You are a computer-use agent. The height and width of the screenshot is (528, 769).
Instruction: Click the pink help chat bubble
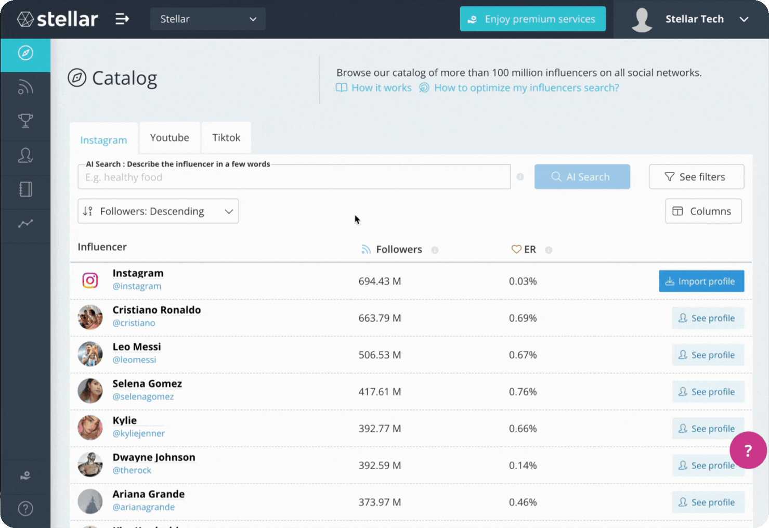748,450
